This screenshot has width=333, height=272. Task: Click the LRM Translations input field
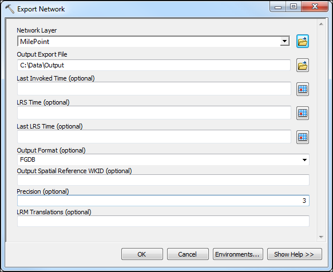pos(163,221)
